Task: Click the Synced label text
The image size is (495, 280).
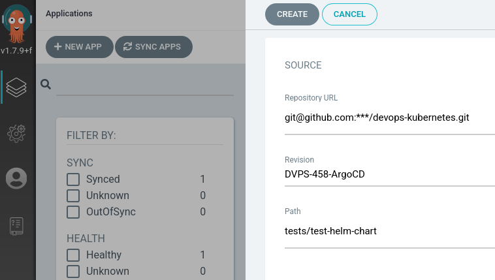Action: click(103, 179)
